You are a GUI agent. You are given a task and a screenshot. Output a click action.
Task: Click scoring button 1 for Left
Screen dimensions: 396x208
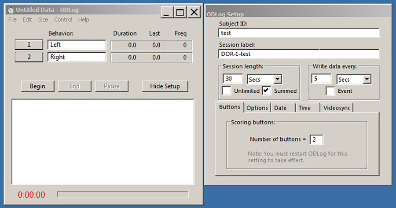(x=29, y=45)
